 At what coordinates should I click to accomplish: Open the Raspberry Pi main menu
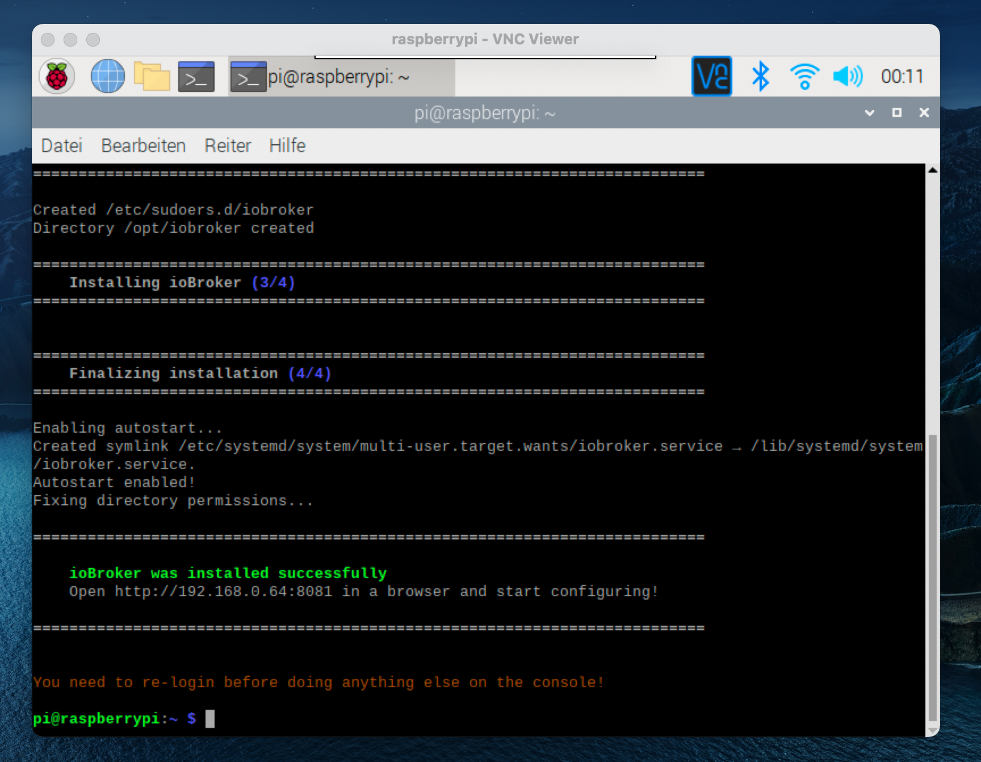coord(57,76)
